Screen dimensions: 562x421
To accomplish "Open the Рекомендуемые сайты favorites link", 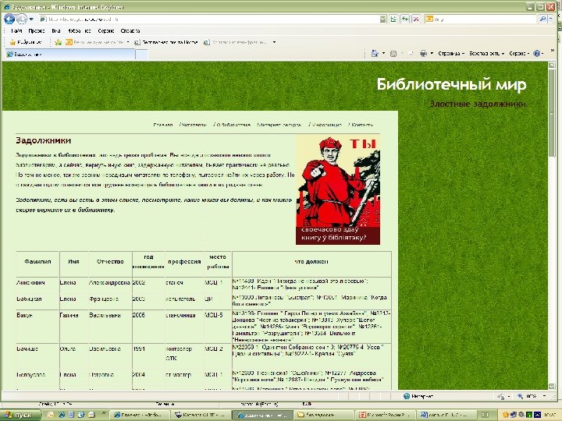I will coord(98,42).
